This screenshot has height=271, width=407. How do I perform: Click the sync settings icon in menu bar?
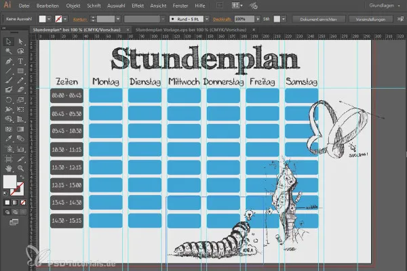[254, 5]
